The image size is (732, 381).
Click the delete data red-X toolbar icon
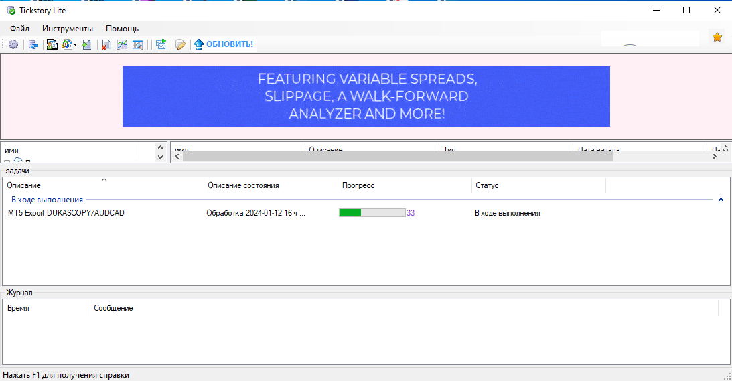106,44
